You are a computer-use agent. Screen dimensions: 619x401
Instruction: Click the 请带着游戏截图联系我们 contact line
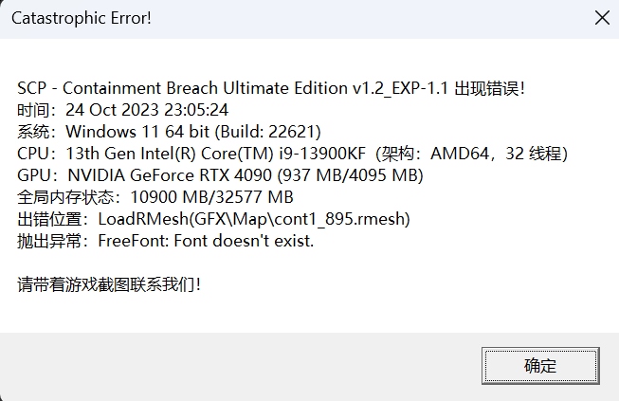[109, 284]
